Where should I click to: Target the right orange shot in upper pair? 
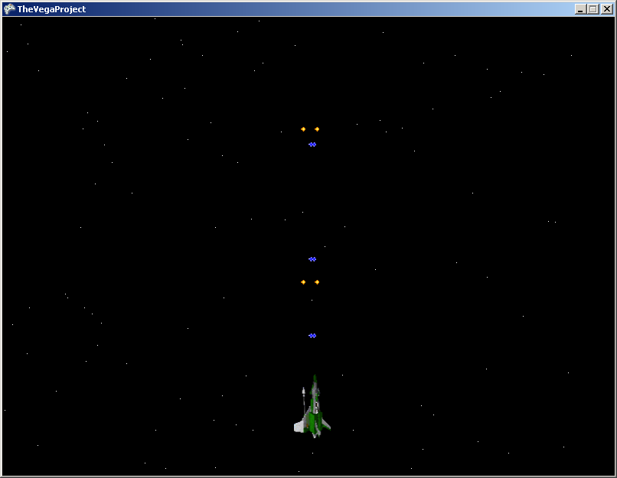click(317, 129)
